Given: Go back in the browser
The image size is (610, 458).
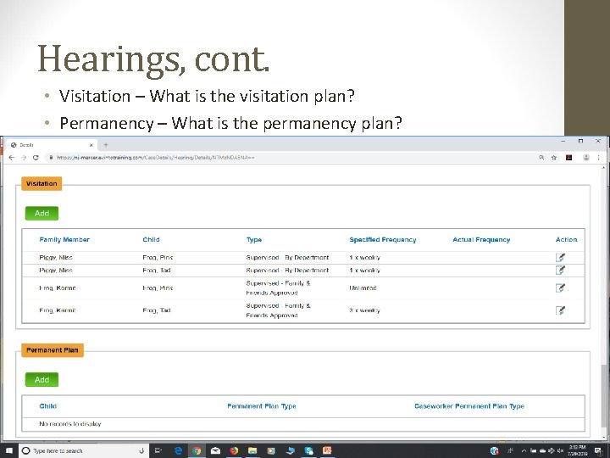Looking at the screenshot, I should (x=11, y=158).
